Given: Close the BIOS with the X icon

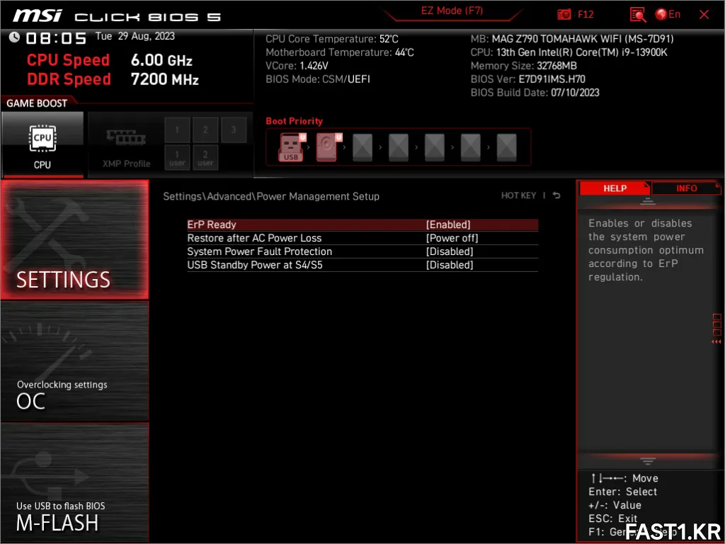Looking at the screenshot, I should (x=704, y=15).
